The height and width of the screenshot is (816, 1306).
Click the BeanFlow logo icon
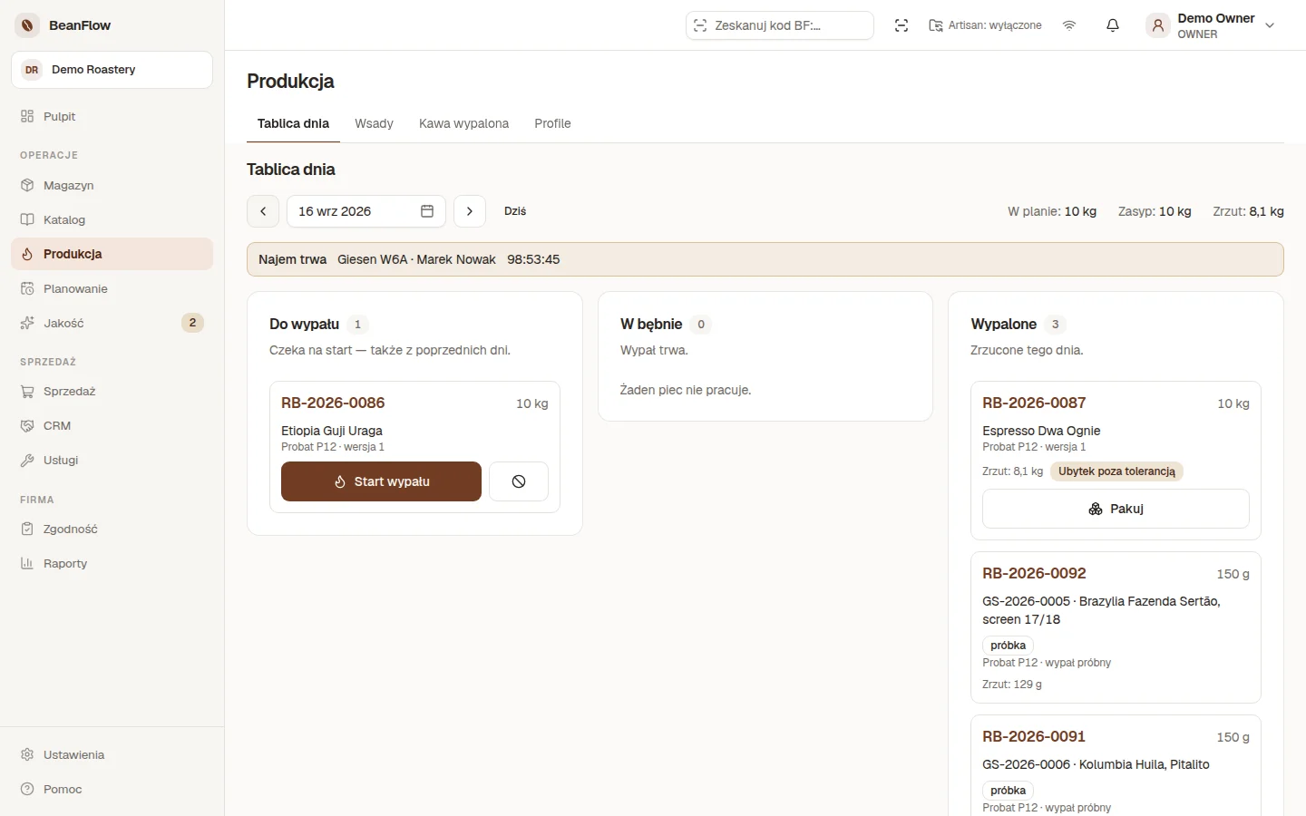click(x=27, y=25)
